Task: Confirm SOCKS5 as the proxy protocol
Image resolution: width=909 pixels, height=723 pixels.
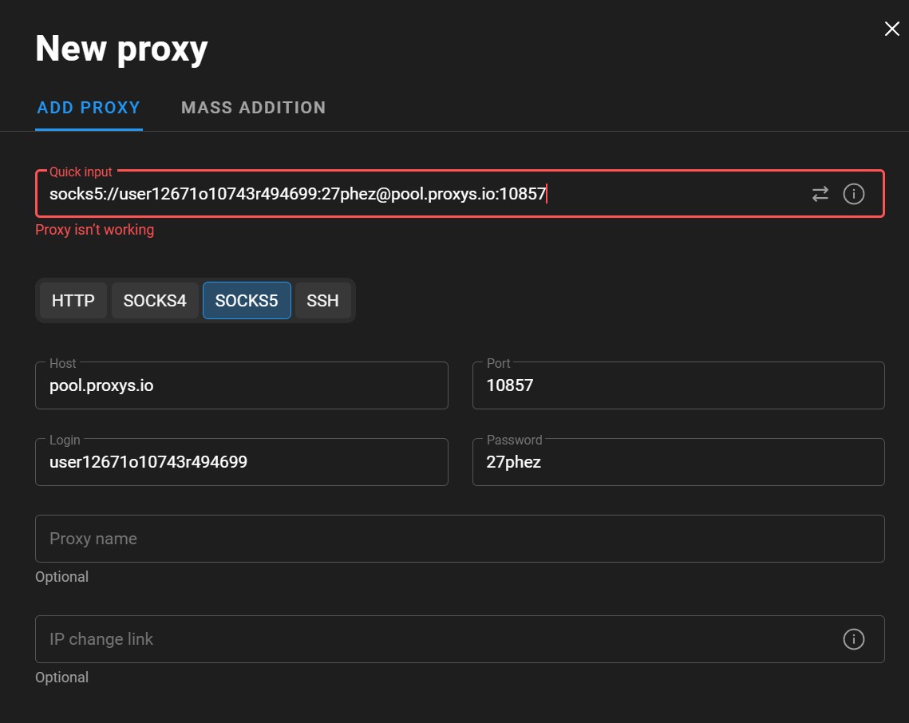Action: [x=247, y=300]
